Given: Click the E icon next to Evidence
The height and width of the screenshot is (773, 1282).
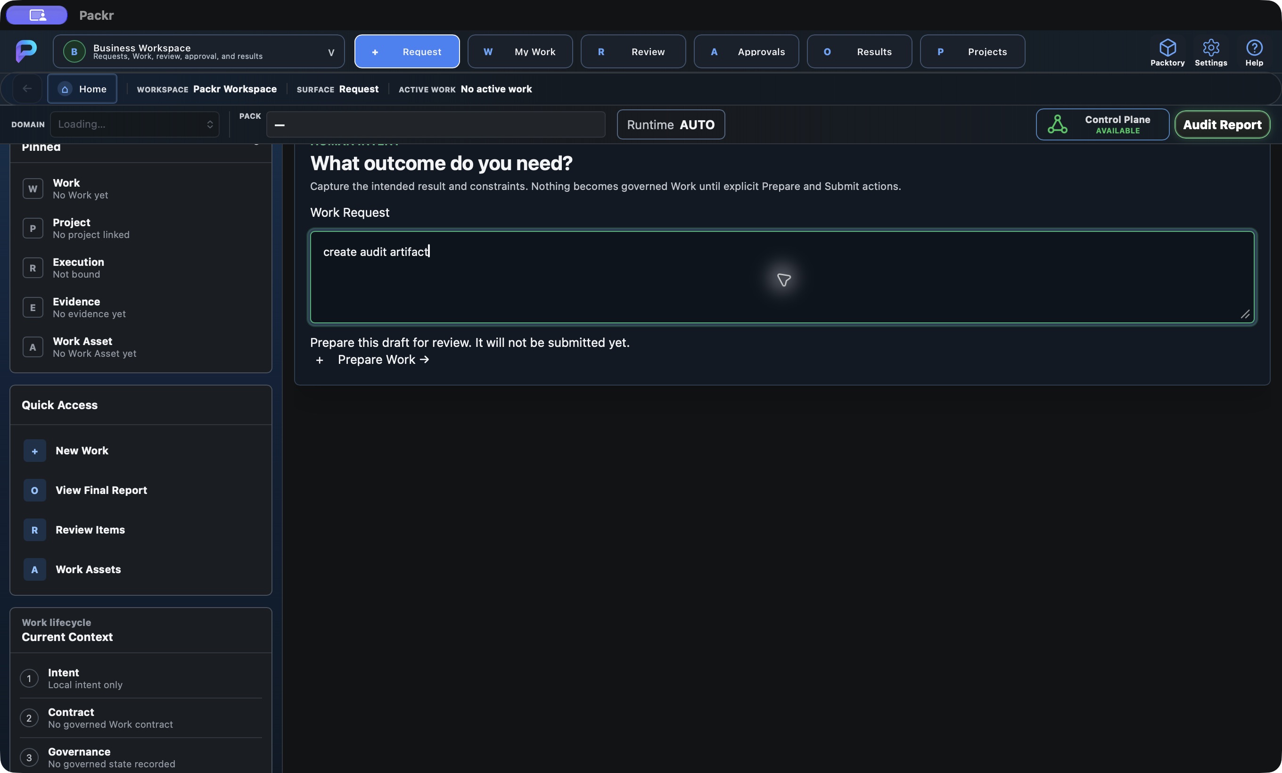Looking at the screenshot, I should (33, 307).
